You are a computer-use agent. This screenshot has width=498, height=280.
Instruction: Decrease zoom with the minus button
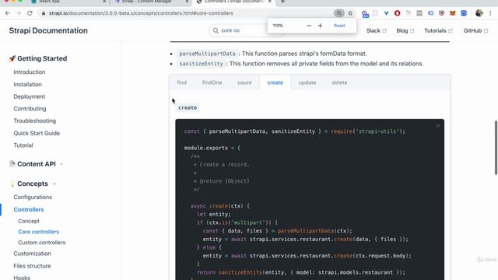click(x=309, y=26)
